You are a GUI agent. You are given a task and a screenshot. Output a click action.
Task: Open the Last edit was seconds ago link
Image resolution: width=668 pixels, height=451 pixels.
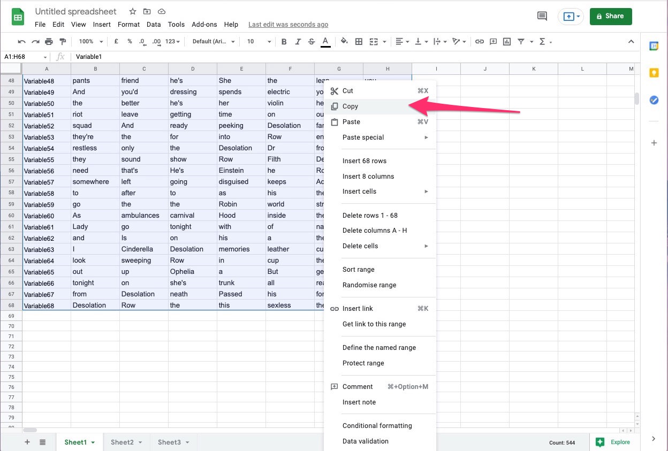point(289,25)
